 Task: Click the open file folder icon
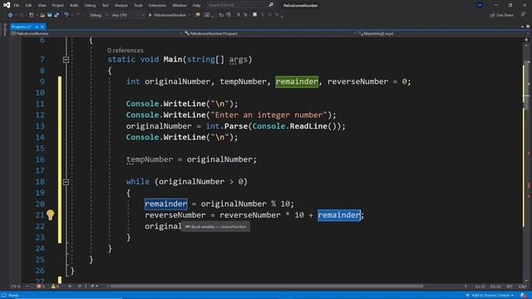coord(42,15)
